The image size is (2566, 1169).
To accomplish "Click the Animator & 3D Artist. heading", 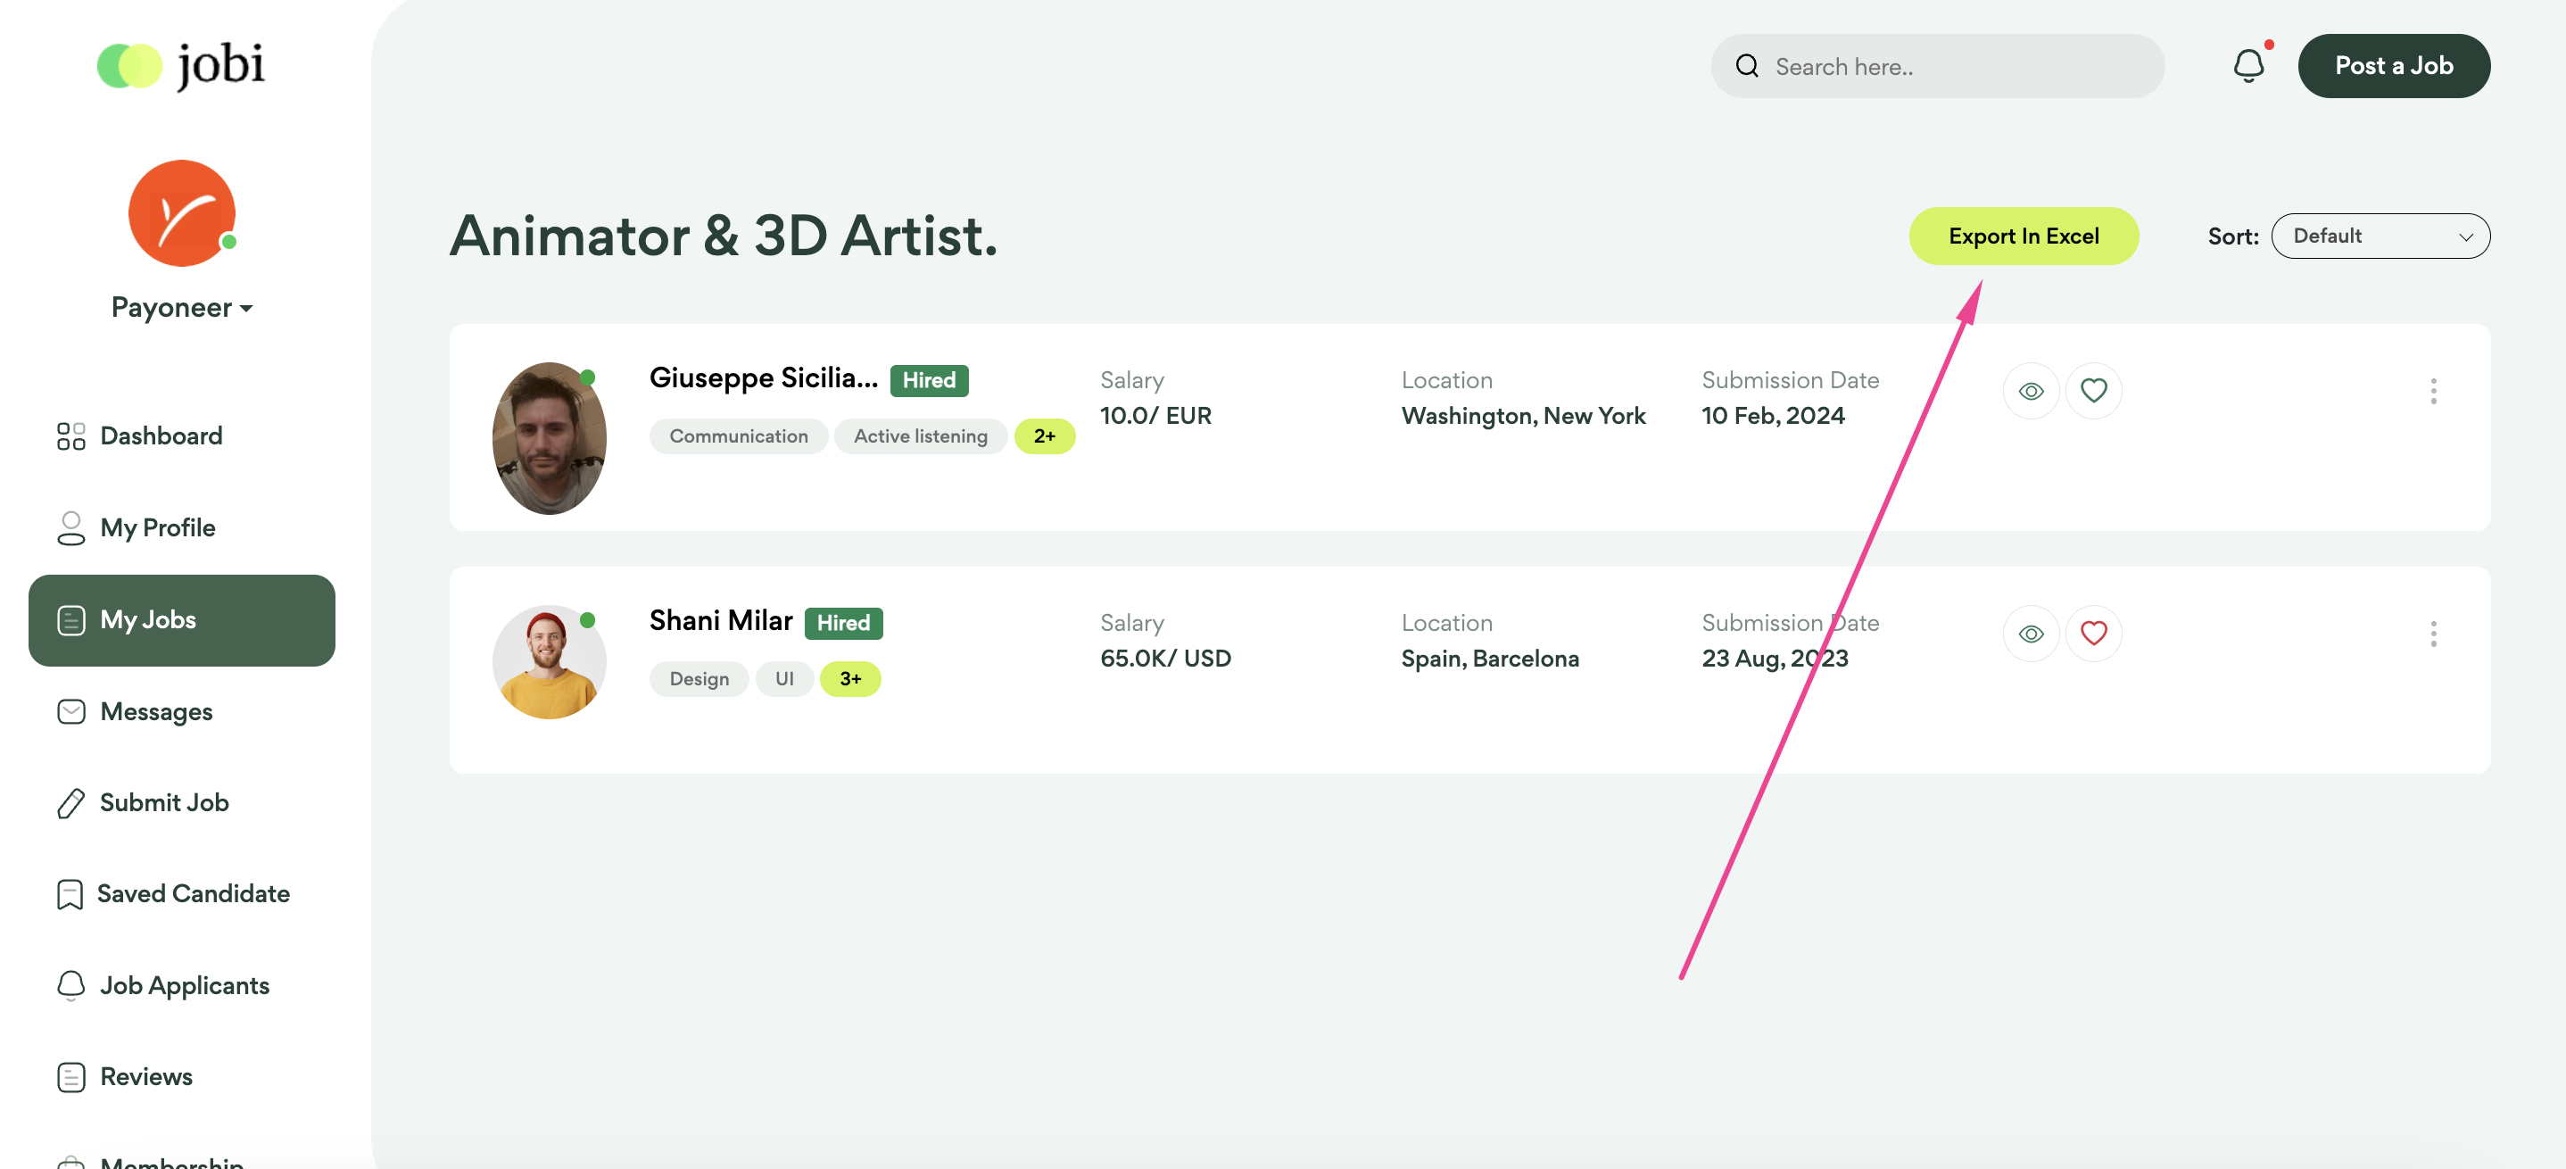I will [x=724, y=236].
